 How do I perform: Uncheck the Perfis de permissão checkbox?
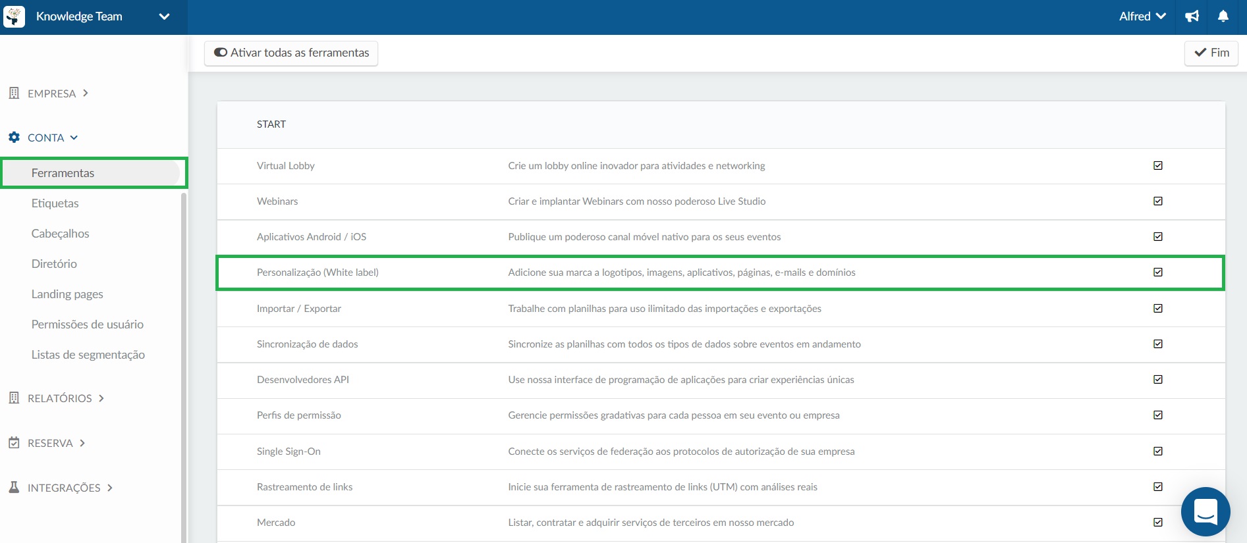pyautogui.click(x=1158, y=415)
